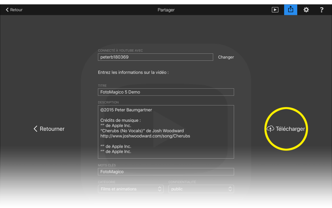Click the 'CONNECTÉ À YOUTUBE AVEC' label
The image size is (332, 208).
tap(120, 50)
